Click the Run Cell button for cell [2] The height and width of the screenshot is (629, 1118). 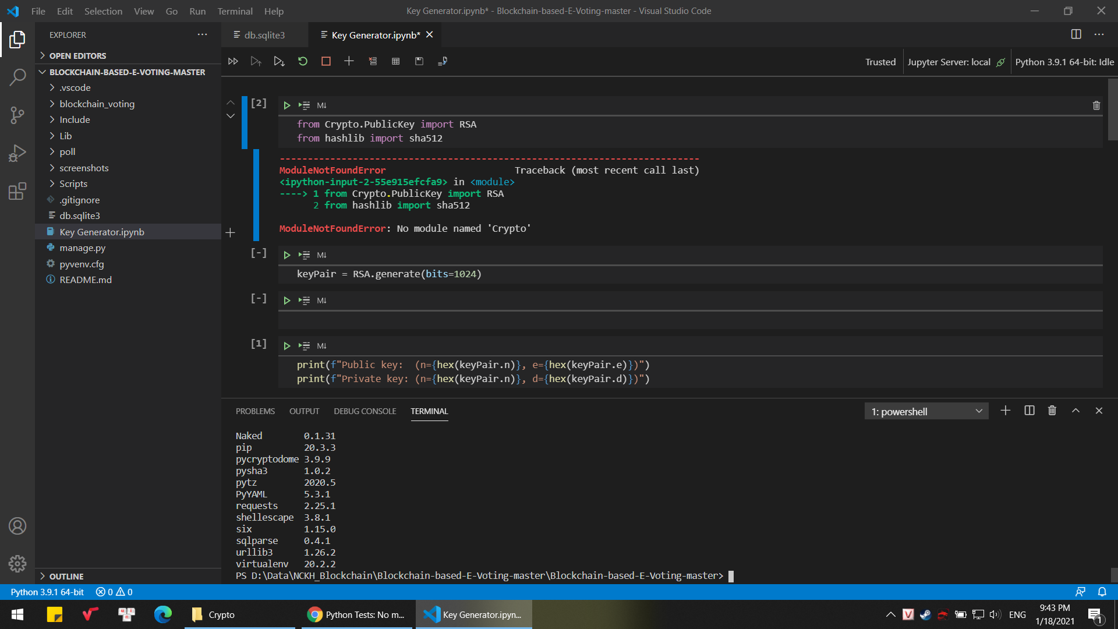pyautogui.click(x=286, y=105)
